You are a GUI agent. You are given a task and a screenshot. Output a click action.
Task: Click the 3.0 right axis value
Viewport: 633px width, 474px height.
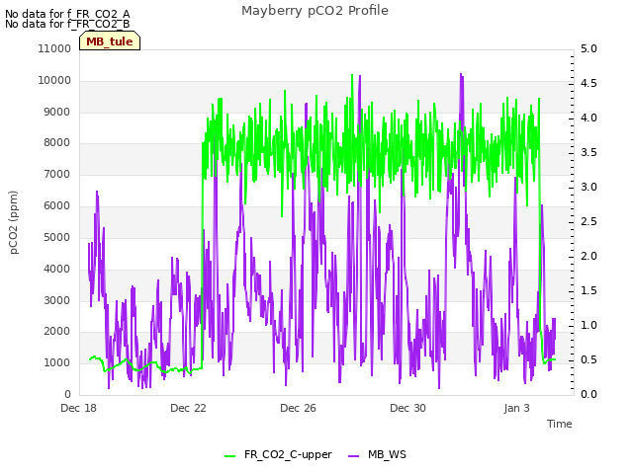[x=589, y=187]
